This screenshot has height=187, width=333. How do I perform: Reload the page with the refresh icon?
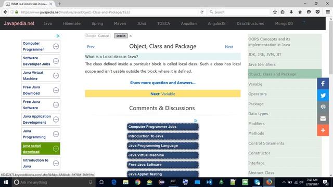[202, 12]
